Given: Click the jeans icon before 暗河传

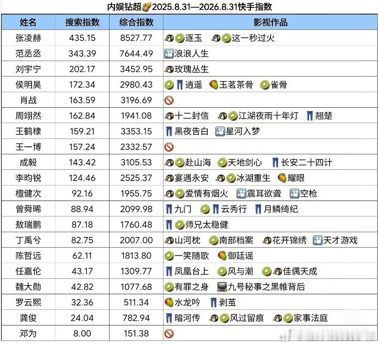Looking at the screenshot, I should pos(169,318).
